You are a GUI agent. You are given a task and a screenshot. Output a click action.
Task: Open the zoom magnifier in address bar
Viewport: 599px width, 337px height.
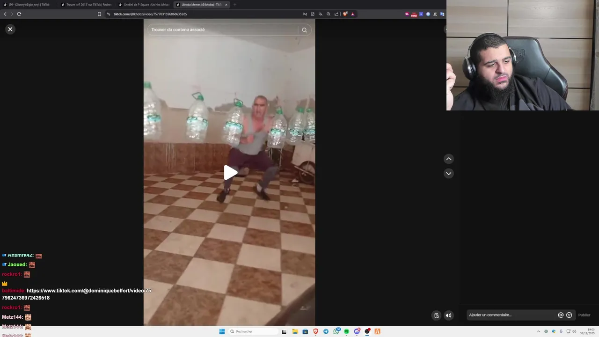[x=329, y=14]
